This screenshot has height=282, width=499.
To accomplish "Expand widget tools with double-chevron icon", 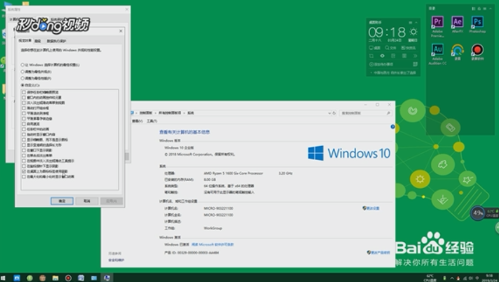I will click(x=415, y=55).
